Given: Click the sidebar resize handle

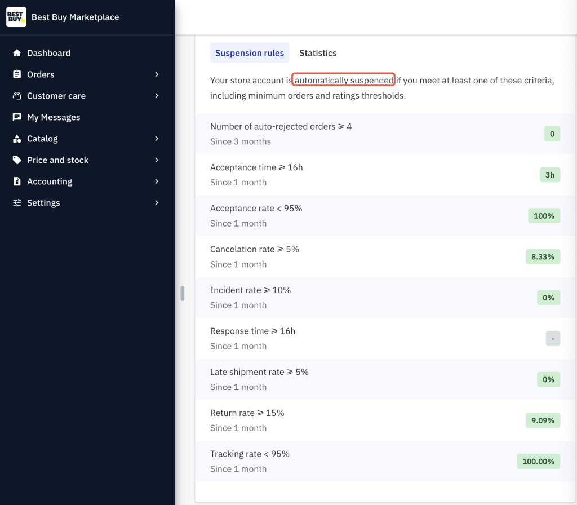Looking at the screenshot, I should 183,293.
